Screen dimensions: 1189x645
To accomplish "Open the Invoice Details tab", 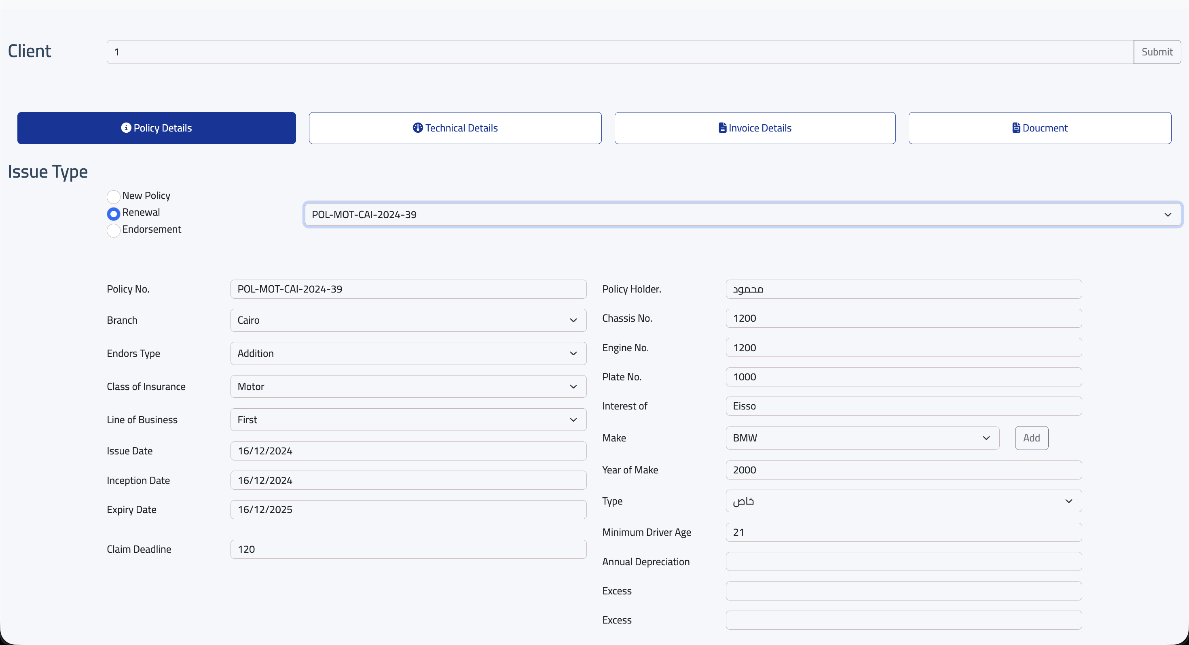I will (x=755, y=128).
